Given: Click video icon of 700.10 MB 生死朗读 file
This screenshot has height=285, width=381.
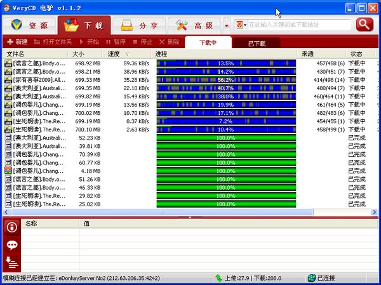Looking at the screenshot, I should pos(8,129).
